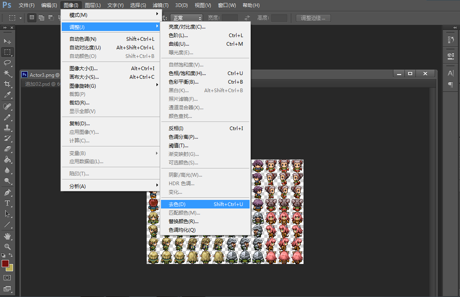
Task: Choose 图像大小(I)... menu item
Action: pyautogui.click(x=110, y=68)
